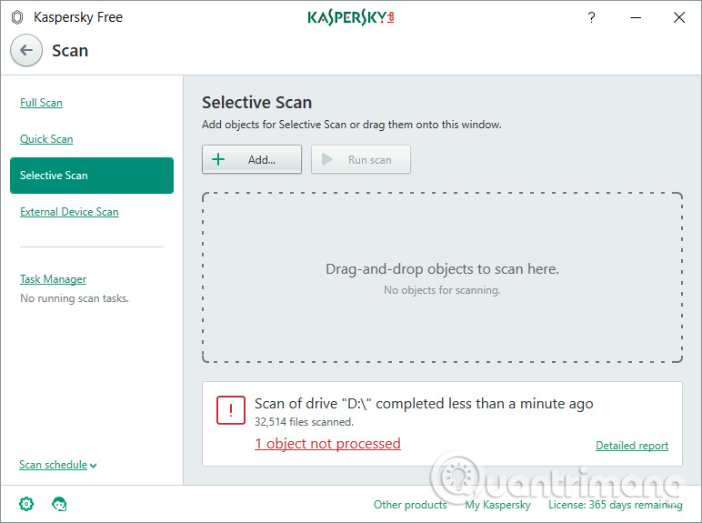Click the Kaspersky Lab logo

[351, 17]
